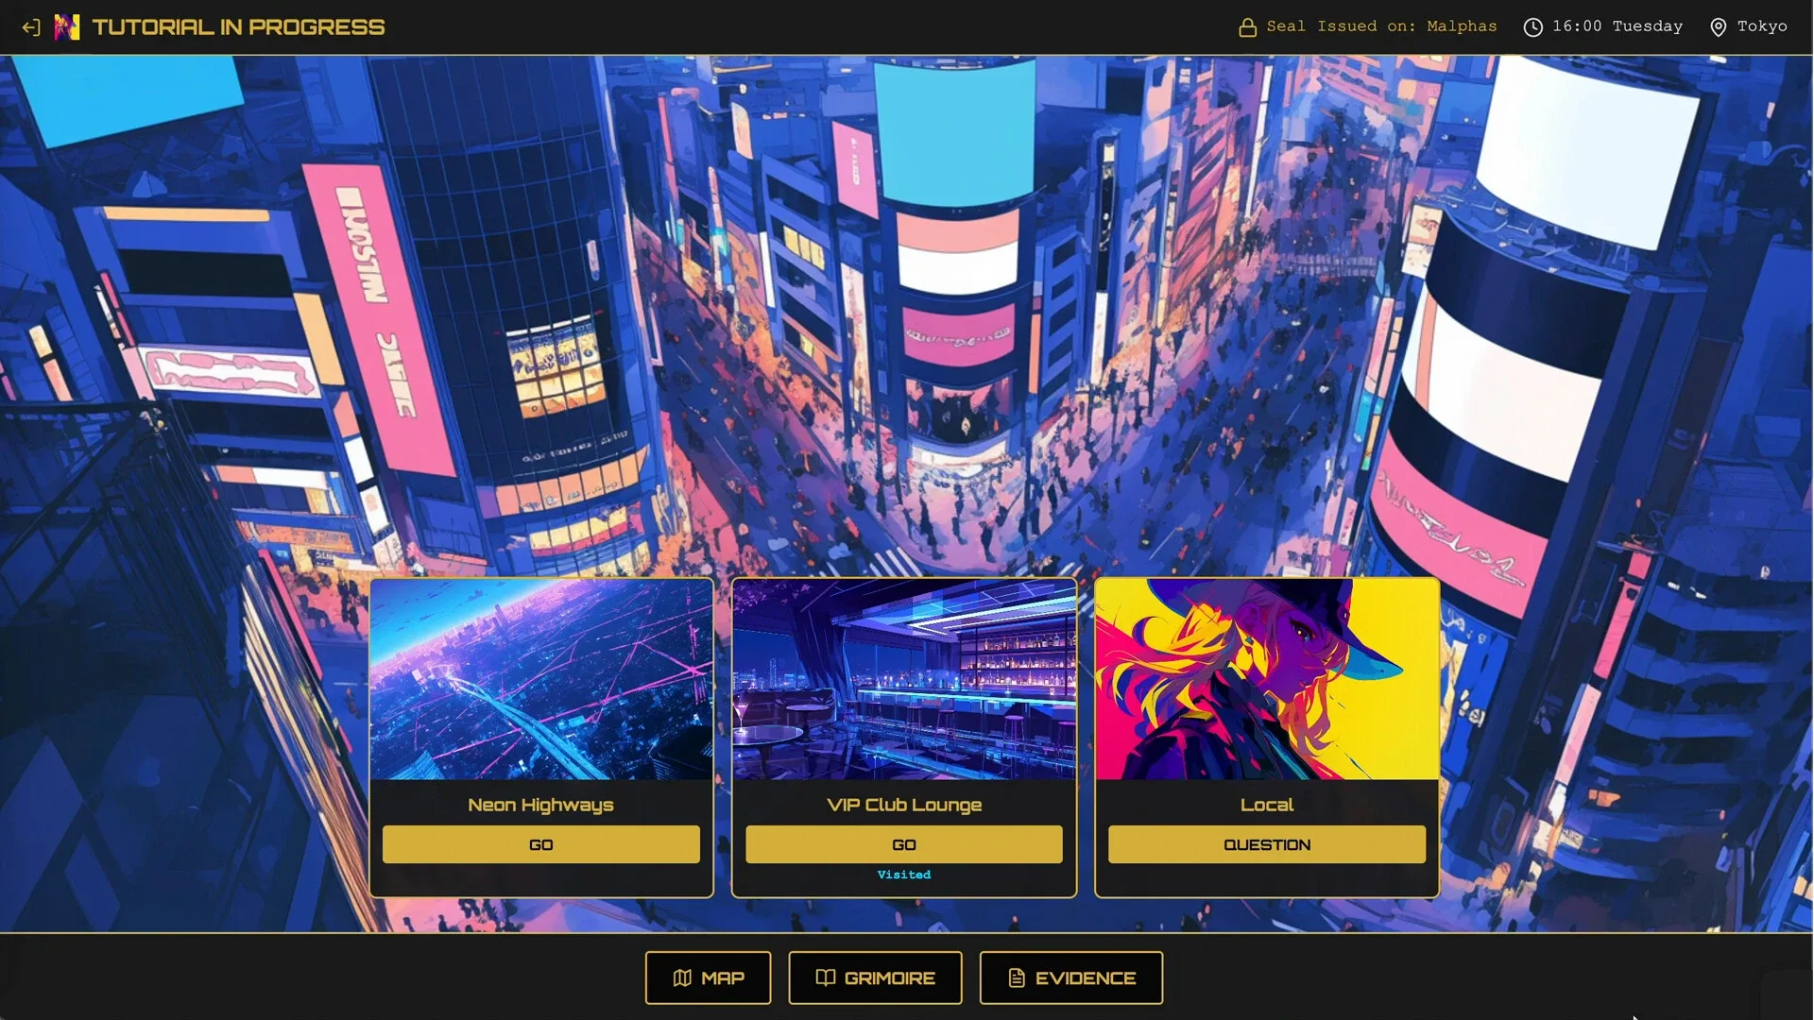
Task: Go to Neon Highways
Action: 540,844
